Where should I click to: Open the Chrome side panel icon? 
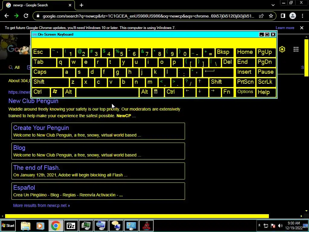[283, 16]
